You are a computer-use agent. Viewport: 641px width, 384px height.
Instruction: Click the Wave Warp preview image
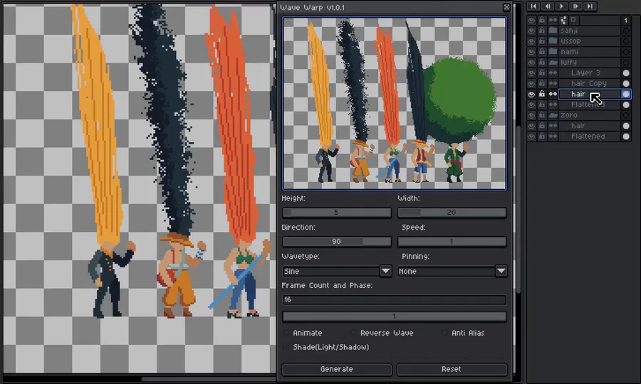tap(395, 104)
